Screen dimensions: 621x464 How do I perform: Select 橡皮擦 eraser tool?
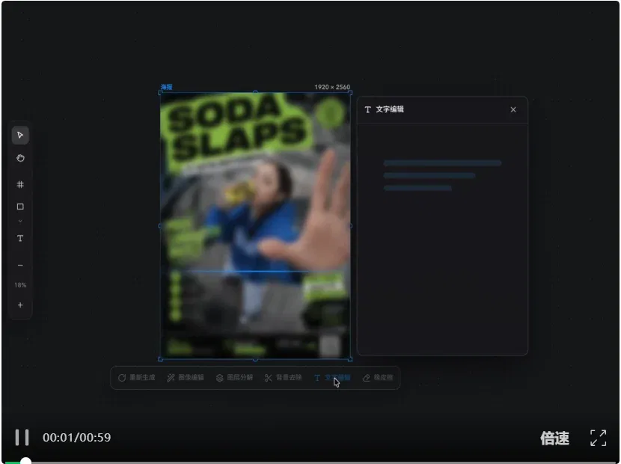378,378
